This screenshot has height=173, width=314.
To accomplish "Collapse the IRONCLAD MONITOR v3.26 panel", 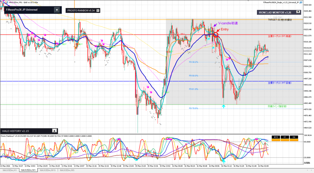I will click(298, 12).
